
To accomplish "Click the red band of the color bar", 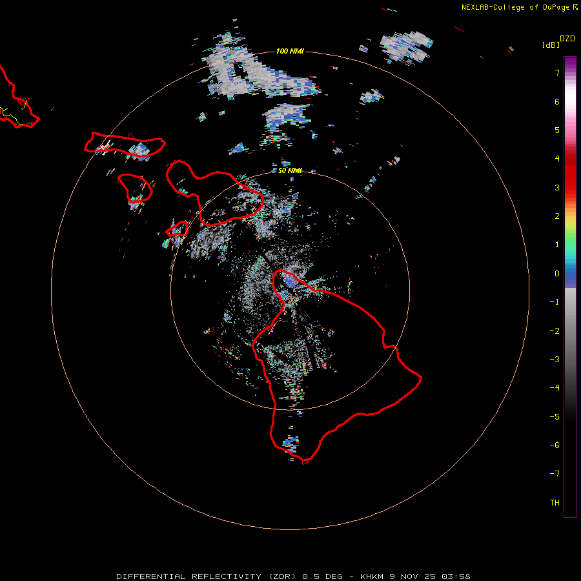I will pos(570,174).
